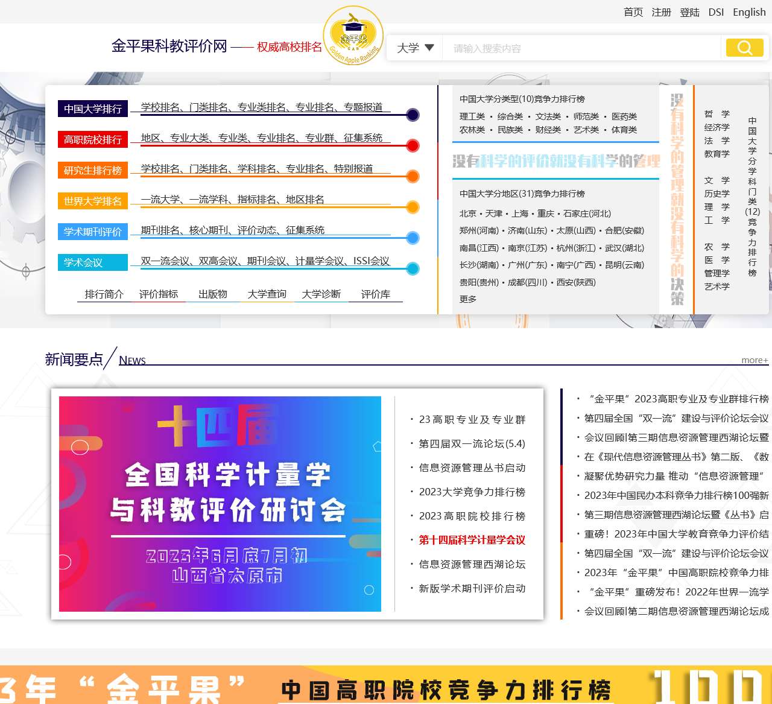
Task: Open the 教育学 discipline ranking
Action: [717, 154]
